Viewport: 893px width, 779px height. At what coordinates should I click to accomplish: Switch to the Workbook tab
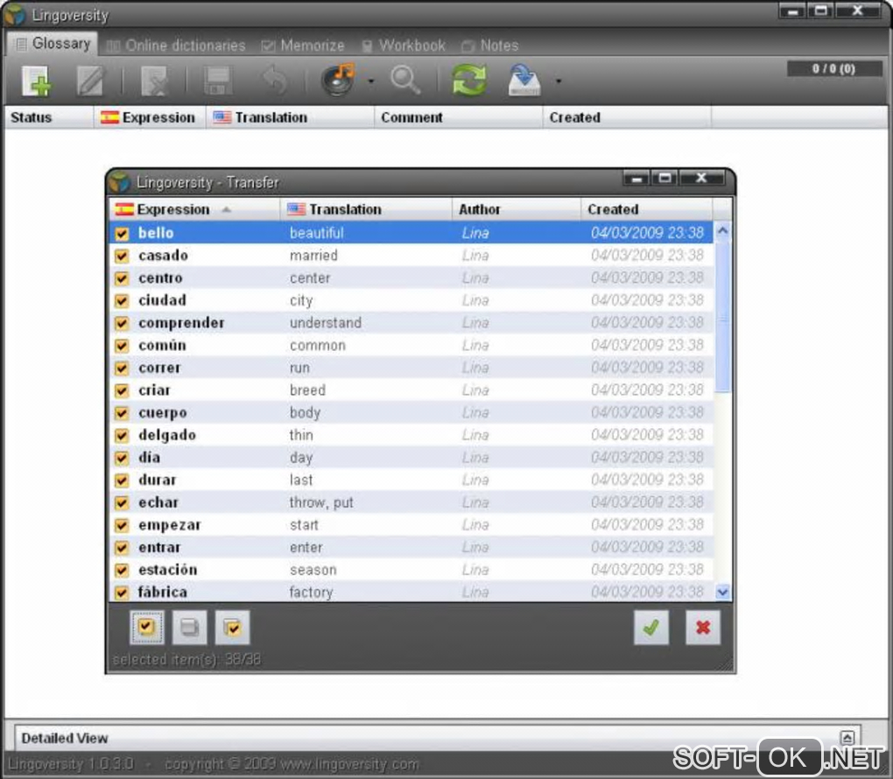[404, 46]
